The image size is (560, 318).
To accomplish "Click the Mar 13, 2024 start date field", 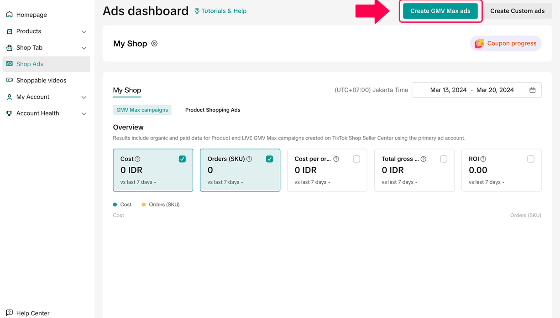I will (448, 90).
